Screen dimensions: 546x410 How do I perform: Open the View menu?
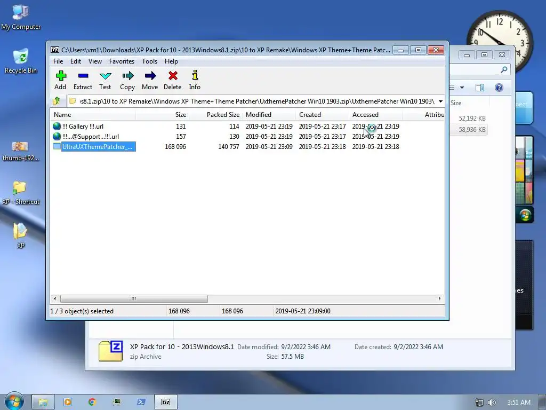tap(95, 61)
